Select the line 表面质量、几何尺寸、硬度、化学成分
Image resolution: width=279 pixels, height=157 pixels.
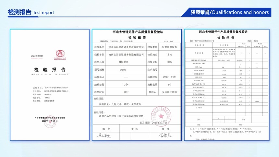(120, 104)
